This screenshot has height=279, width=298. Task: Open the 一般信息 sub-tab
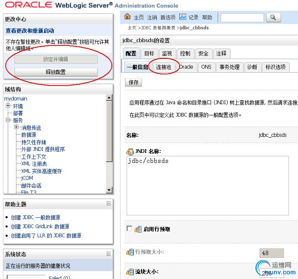(x=137, y=67)
